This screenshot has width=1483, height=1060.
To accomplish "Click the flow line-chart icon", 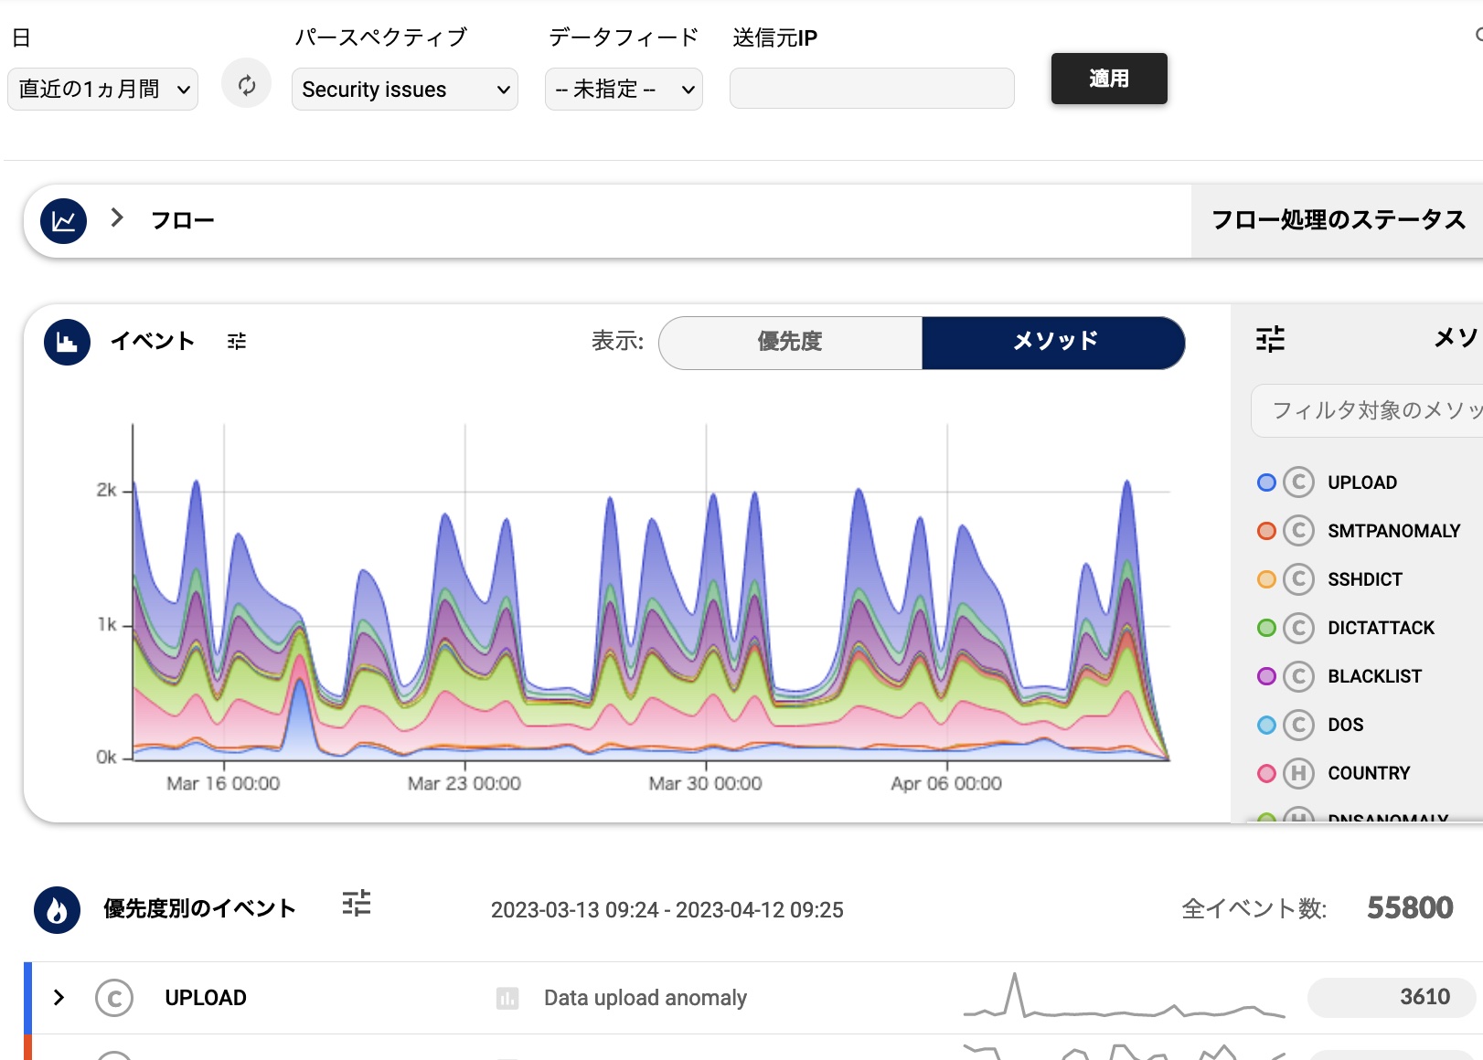I will pos(64,221).
